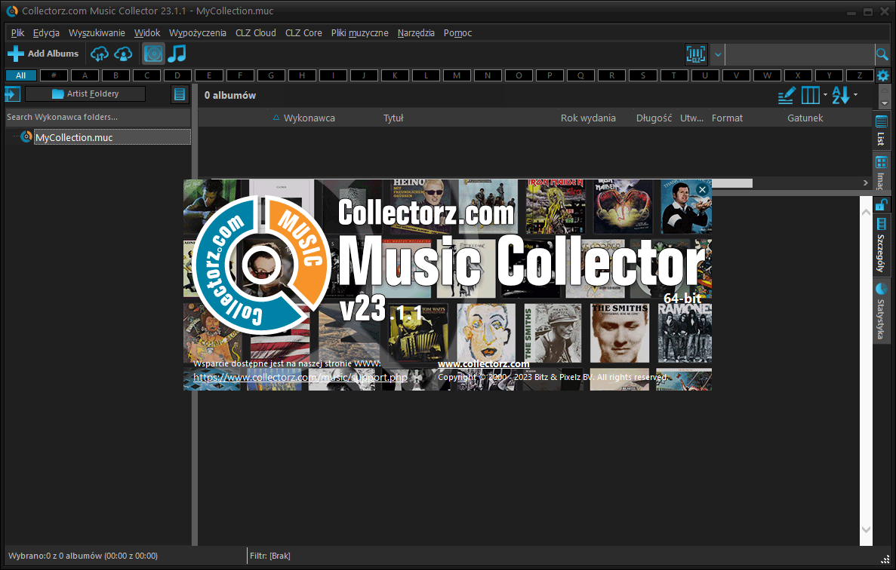Click the padlock lock icon
Image resolution: width=896 pixels, height=570 pixels.
pos(881,204)
